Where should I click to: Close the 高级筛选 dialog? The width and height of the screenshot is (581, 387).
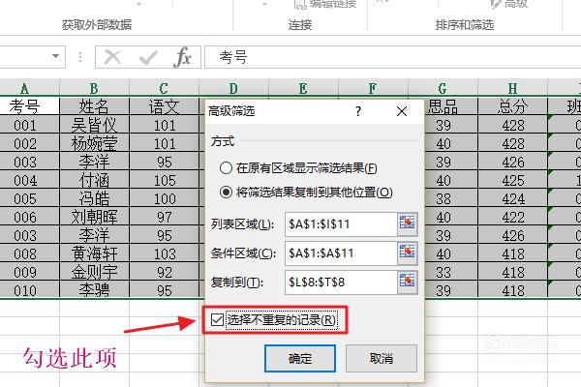point(402,111)
